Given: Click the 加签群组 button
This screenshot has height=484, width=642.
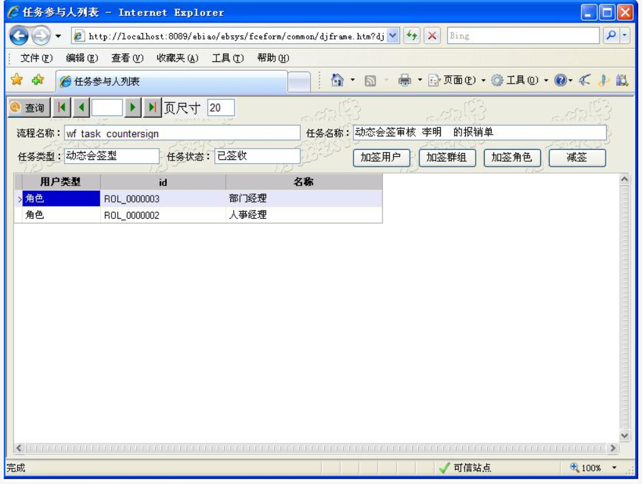Looking at the screenshot, I should point(446,157).
